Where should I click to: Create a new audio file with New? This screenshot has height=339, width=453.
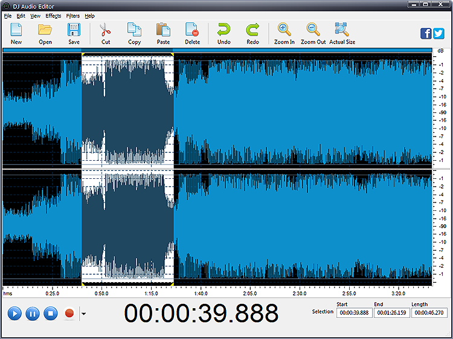tap(16, 34)
